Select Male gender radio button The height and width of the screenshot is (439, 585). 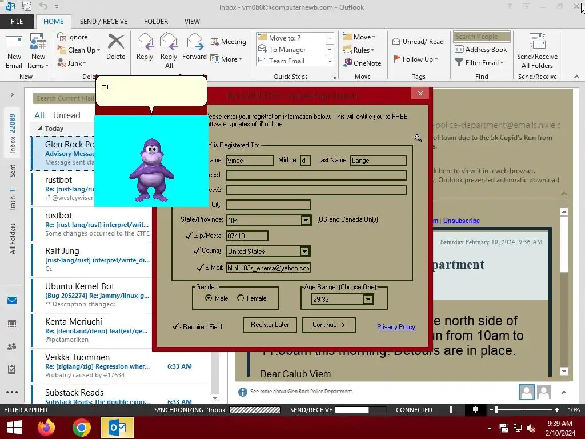pos(209,298)
